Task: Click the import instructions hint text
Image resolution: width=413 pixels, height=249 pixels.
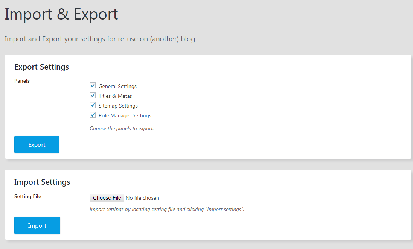Action: [x=167, y=209]
